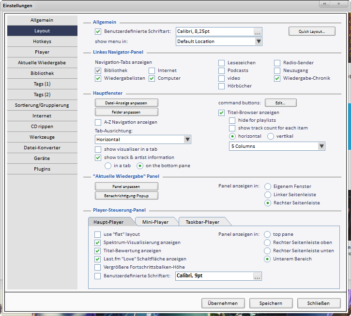
Task: Toggle Last.fm "Love" Schaltfläche anzeigen
Action: (98, 259)
